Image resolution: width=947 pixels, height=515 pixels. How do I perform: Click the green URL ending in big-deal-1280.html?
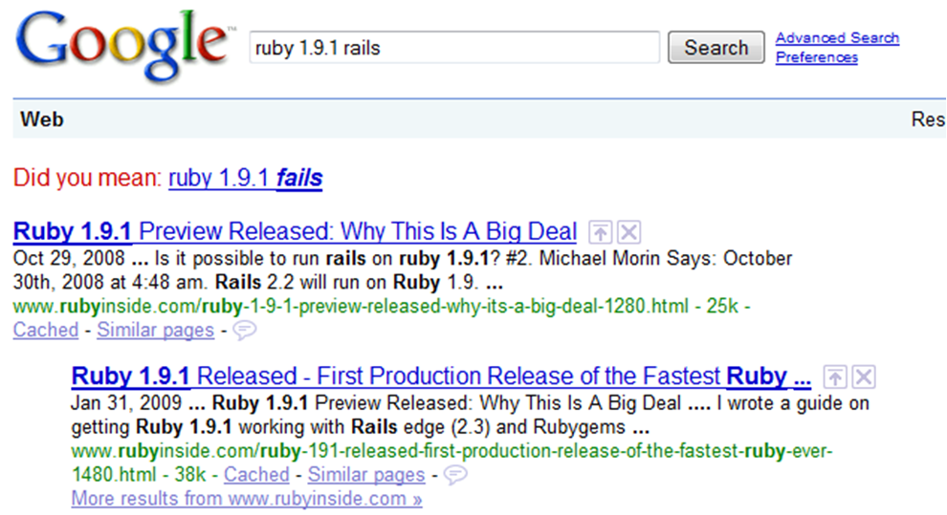[351, 307]
